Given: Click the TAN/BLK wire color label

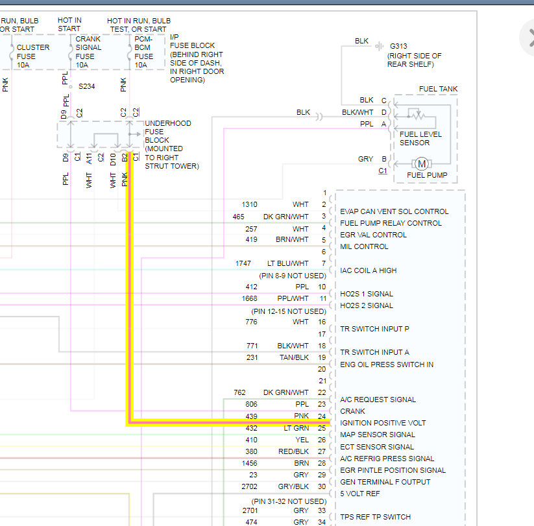Looking at the screenshot, I should click(294, 357).
